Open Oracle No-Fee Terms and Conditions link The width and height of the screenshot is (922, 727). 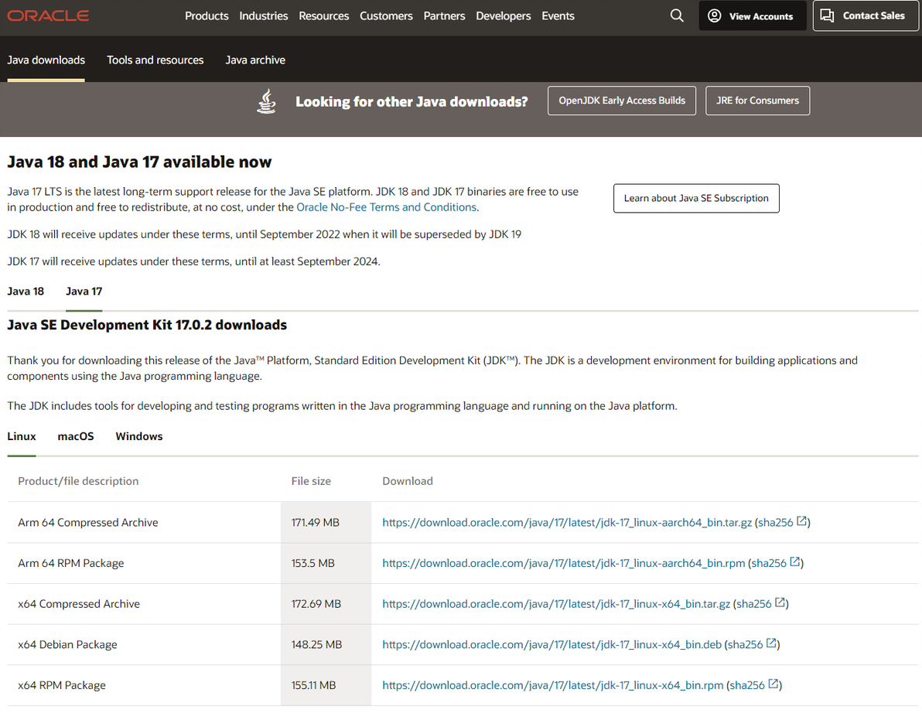387,207
